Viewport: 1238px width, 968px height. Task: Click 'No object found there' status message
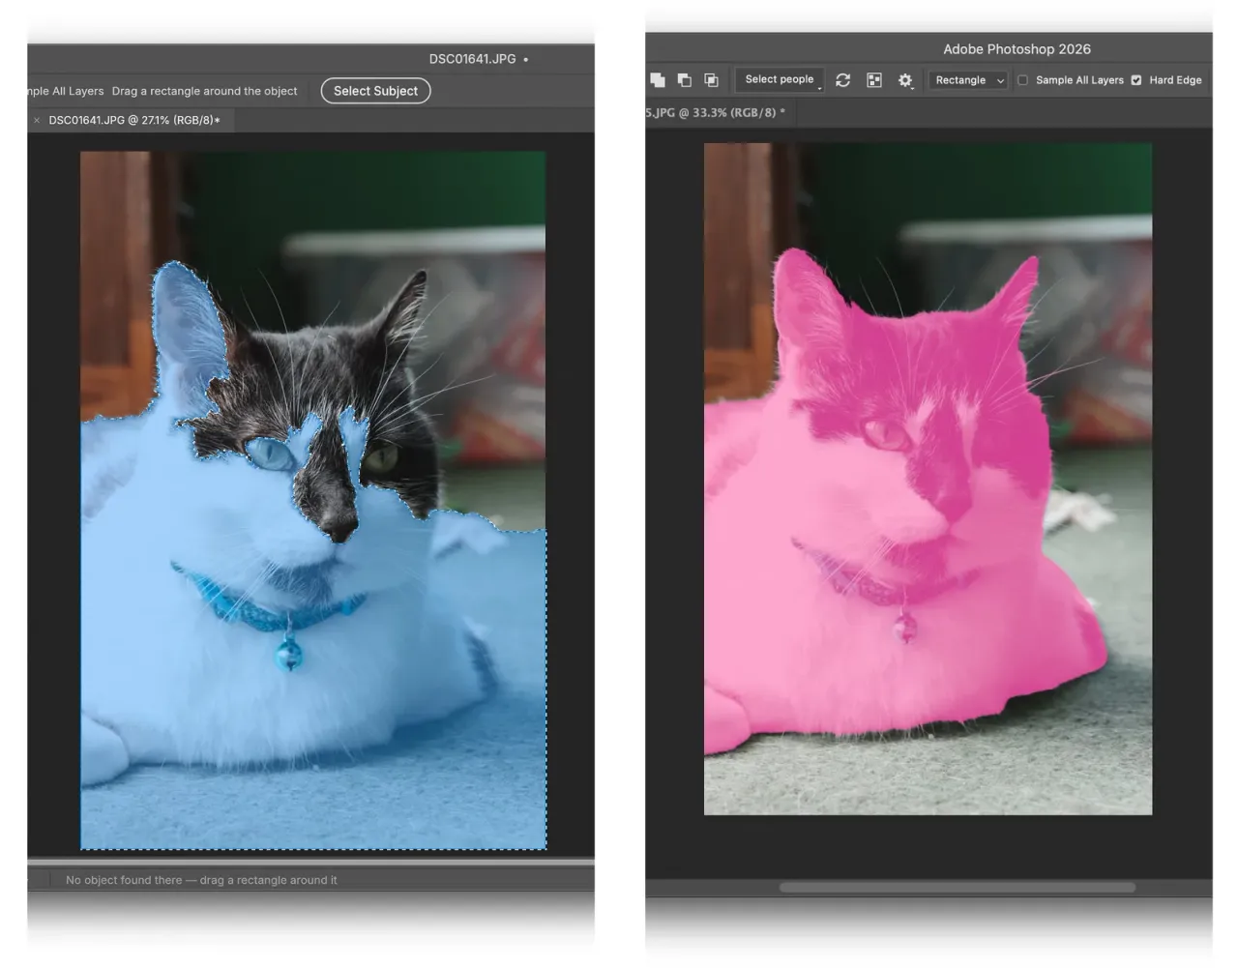(x=201, y=880)
